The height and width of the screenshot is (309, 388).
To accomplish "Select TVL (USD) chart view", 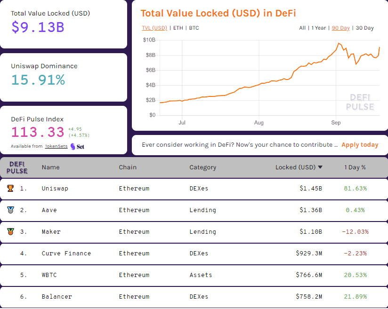I will 154,28.
